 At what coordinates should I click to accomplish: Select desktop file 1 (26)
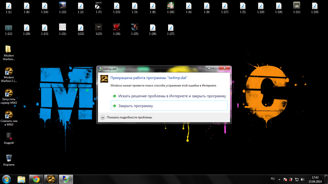153,30
